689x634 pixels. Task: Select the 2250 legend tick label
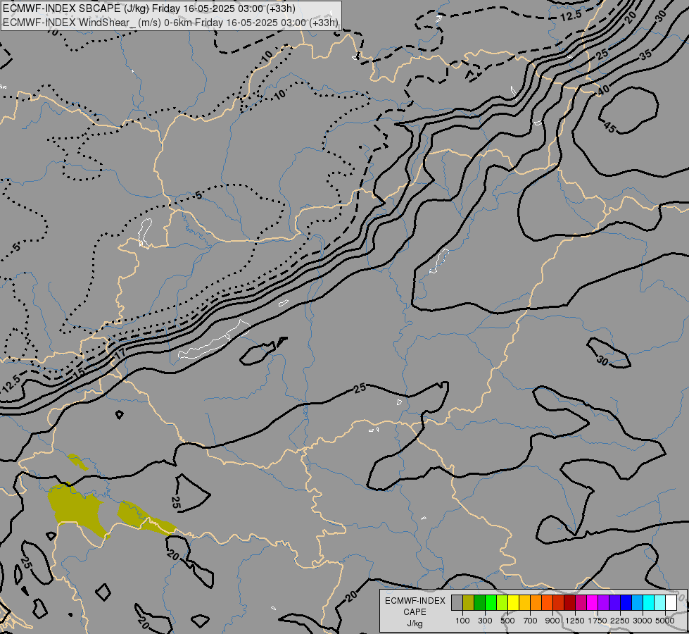(620, 621)
